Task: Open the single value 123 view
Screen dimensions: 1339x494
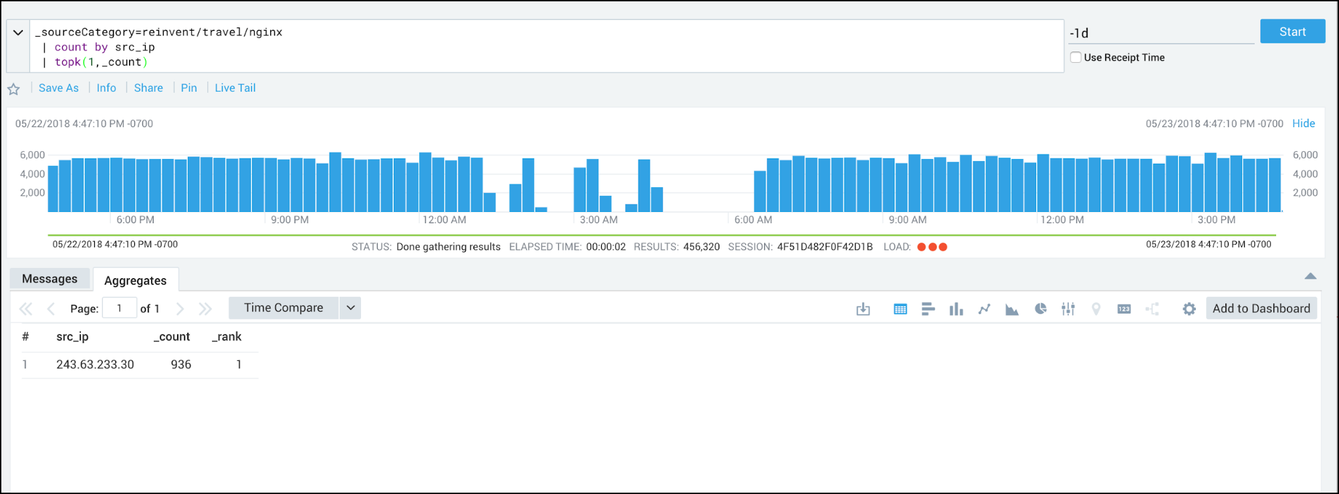Action: [1124, 309]
